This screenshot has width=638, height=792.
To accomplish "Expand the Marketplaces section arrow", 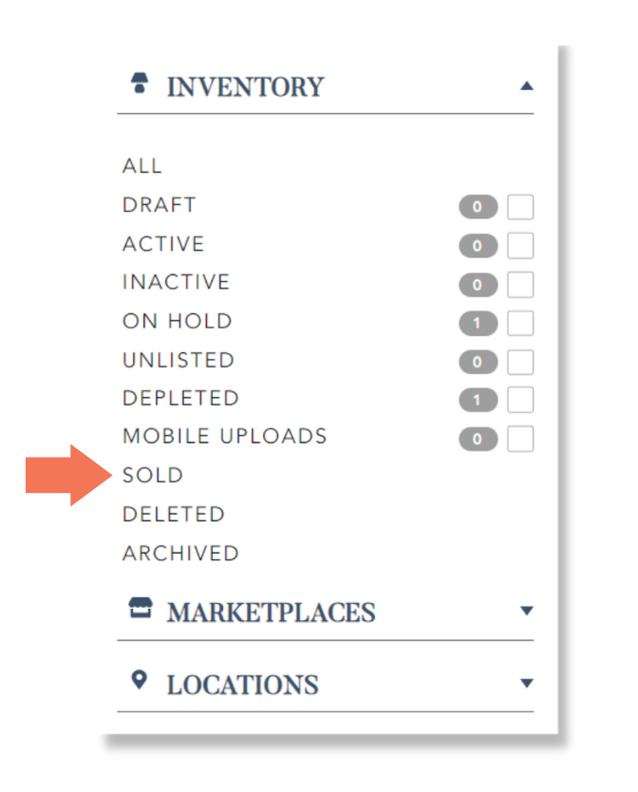I will [526, 611].
